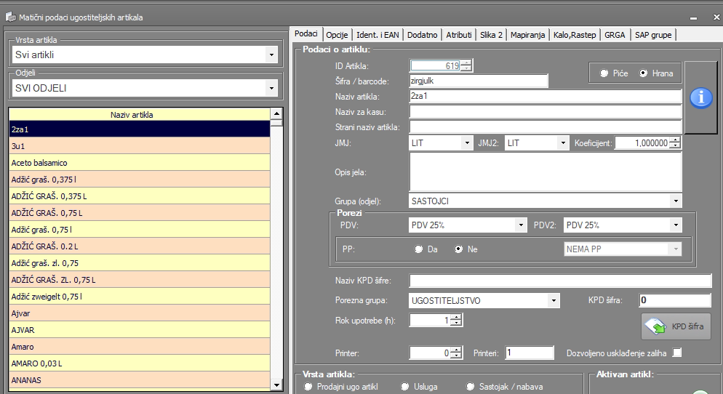Expand the Odjeli dropdown list
This screenshot has height=394, width=723.
(271, 89)
